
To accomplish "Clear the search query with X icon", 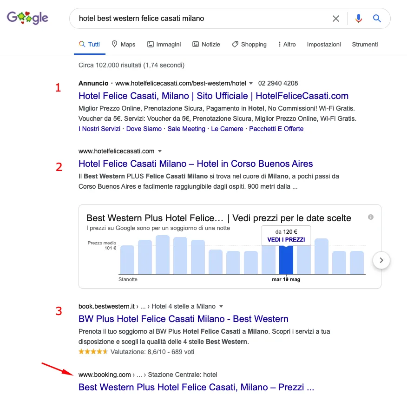I will coord(335,19).
